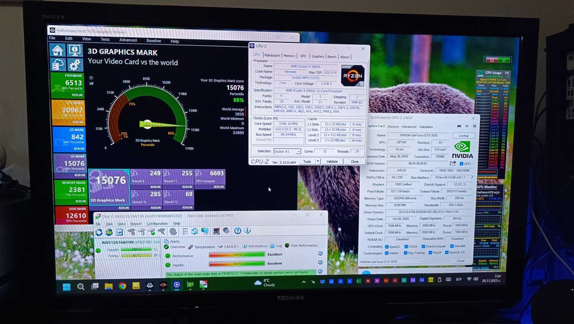Click the Lookup button in GPU-Z
Image resolution: width=574 pixels, height=324 pixels.
tap(463, 136)
